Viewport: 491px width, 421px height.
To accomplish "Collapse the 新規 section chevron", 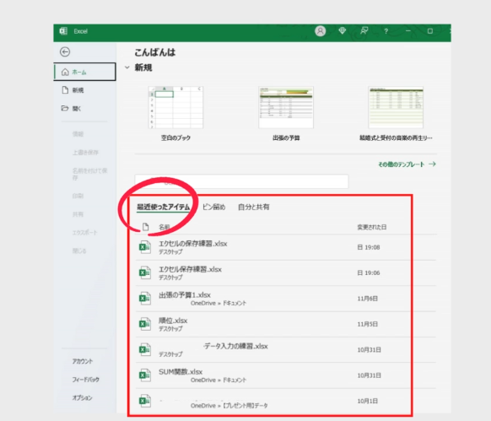I will [127, 67].
